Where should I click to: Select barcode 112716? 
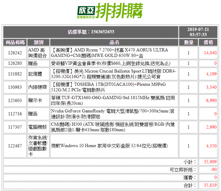[x=15, y=114]
